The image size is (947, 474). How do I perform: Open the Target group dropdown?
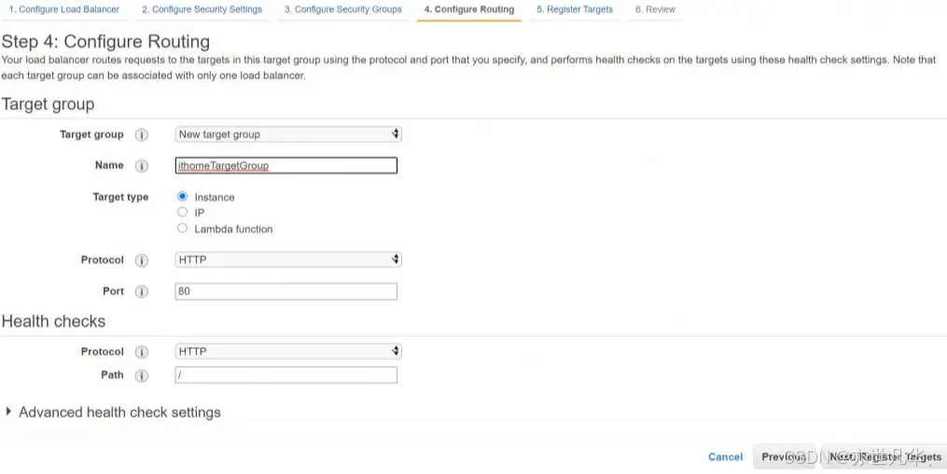pyautogui.click(x=288, y=134)
